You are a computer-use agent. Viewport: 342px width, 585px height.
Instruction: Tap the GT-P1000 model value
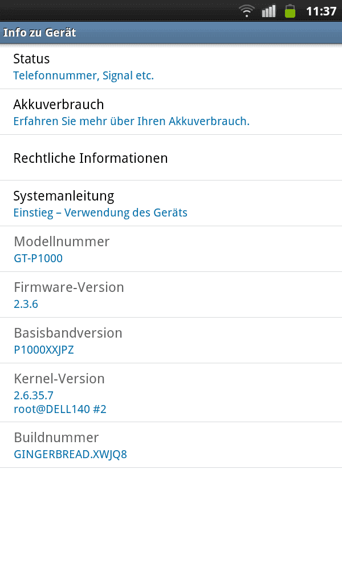(38, 258)
